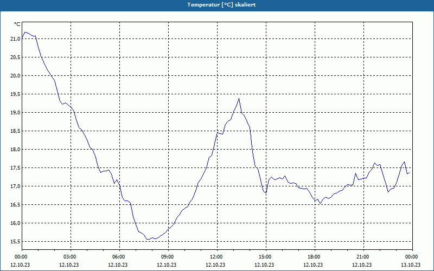Click the chart title 'Temperatur [°C] skaliert'
The width and height of the screenshot is (434, 271).
[x=221, y=5]
